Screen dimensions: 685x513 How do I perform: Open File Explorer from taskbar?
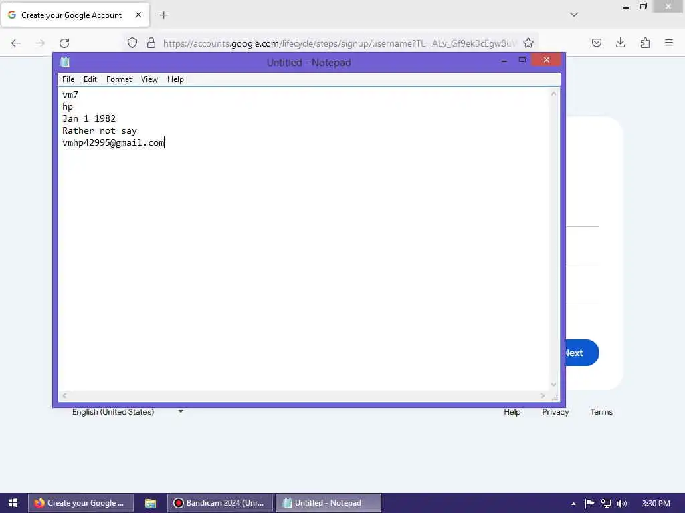(151, 503)
